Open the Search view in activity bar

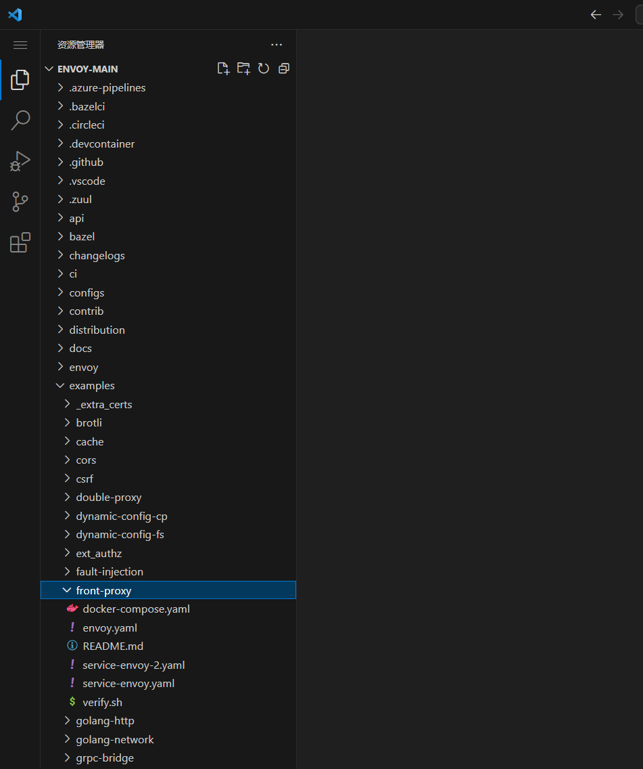tap(20, 120)
